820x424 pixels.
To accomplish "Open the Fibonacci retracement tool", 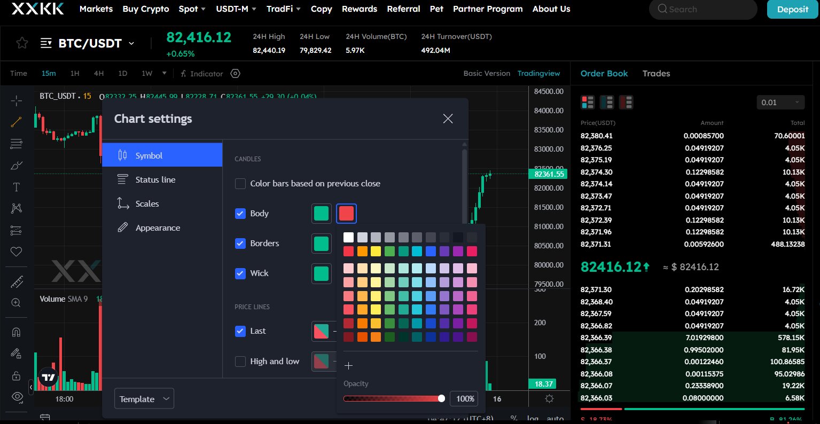I will (x=17, y=144).
